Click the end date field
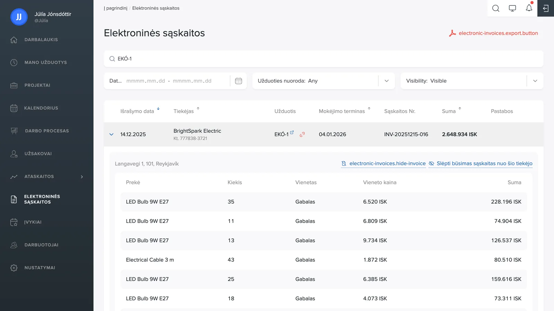The width and height of the screenshot is (554, 311). pyautogui.click(x=192, y=81)
